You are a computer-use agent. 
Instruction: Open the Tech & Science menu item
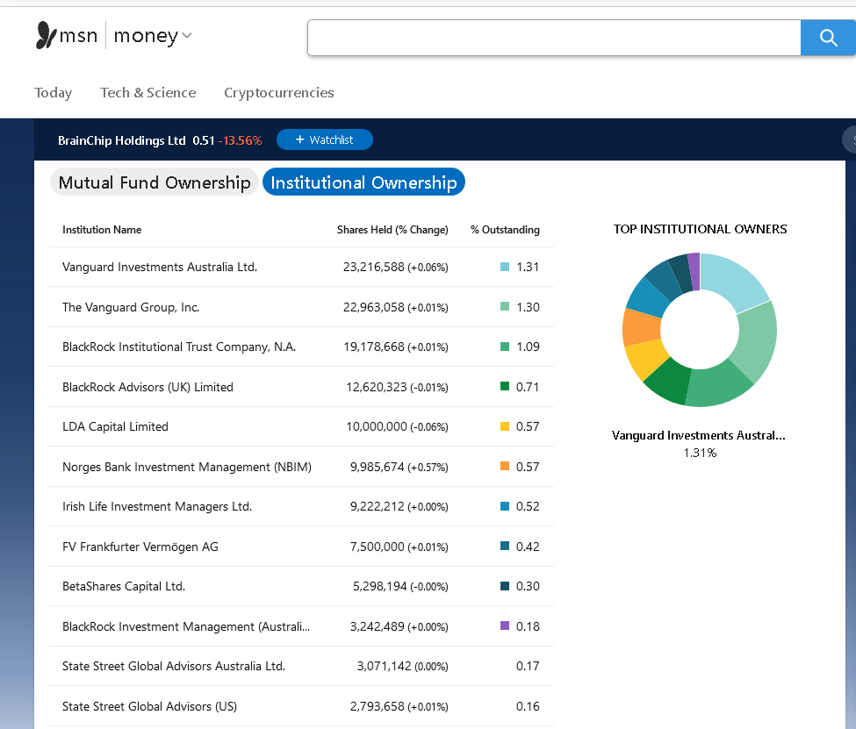coord(147,92)
